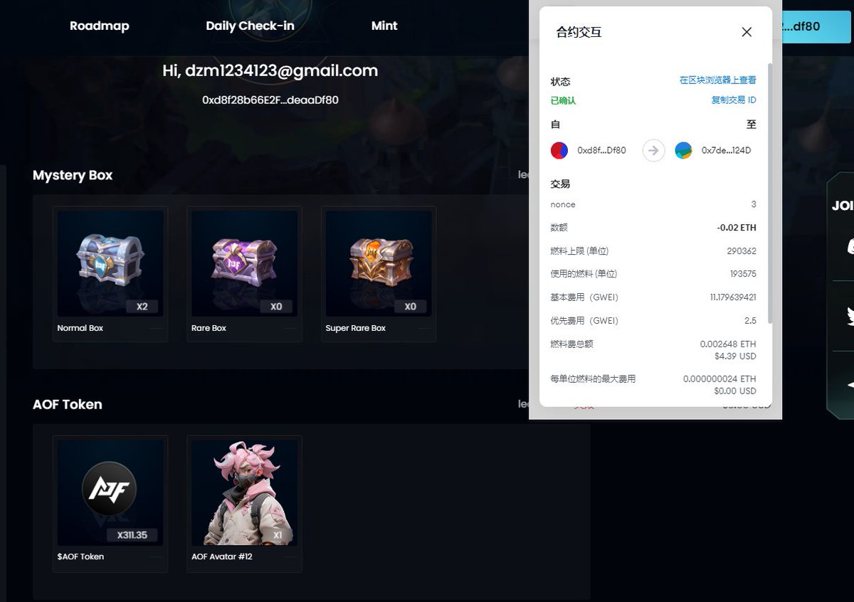Click the arrow between sender and recipient
The height and width of the screenshot is (602, 854).
(653, 150)
